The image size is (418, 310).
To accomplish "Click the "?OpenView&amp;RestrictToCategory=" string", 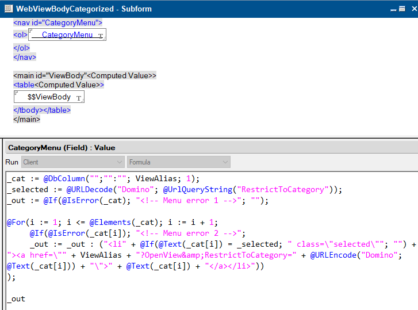I will [216, 255].
